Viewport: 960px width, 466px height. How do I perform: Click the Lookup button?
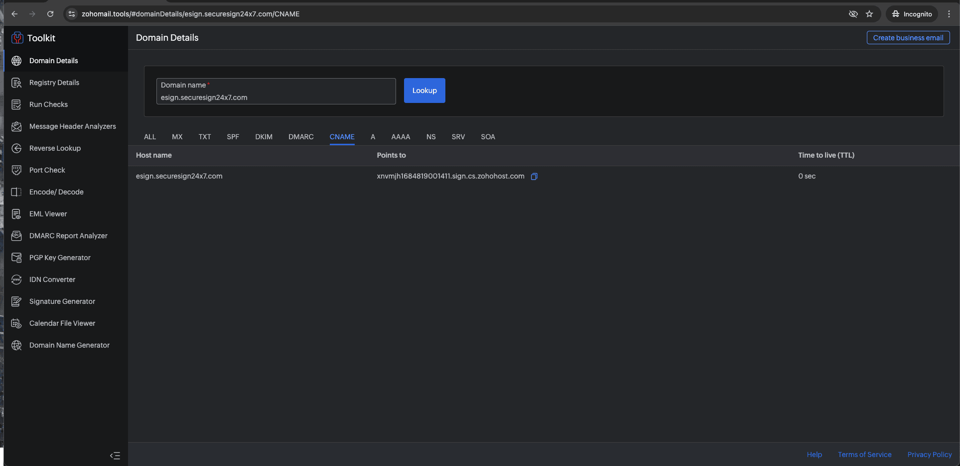(424, 91)
